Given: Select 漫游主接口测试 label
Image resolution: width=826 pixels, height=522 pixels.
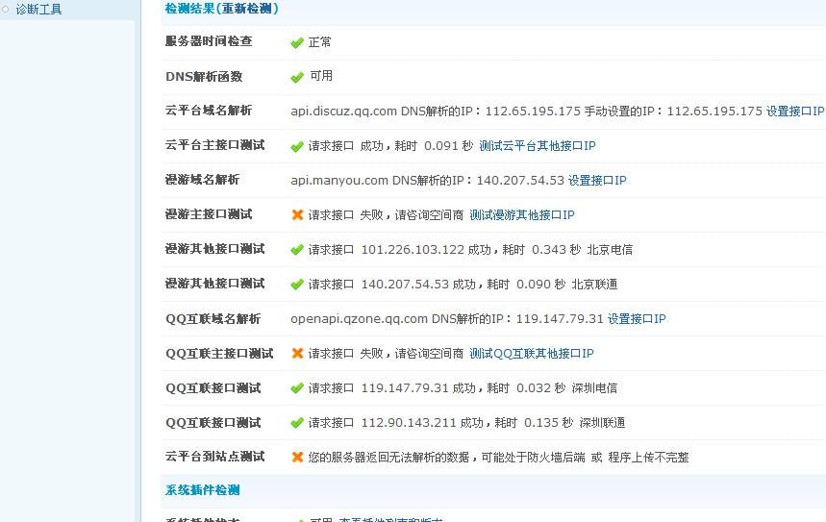Looking at the screenshot, I should 209,214.
